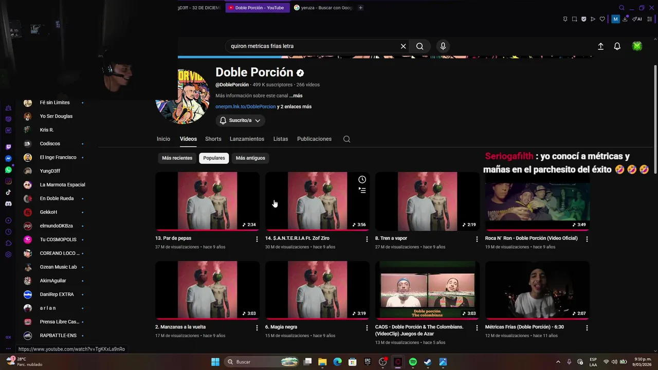The image size is (658, 370).
Task: Select the Populares filter chip
Action: pyautogui.click(x=214, y=158)
